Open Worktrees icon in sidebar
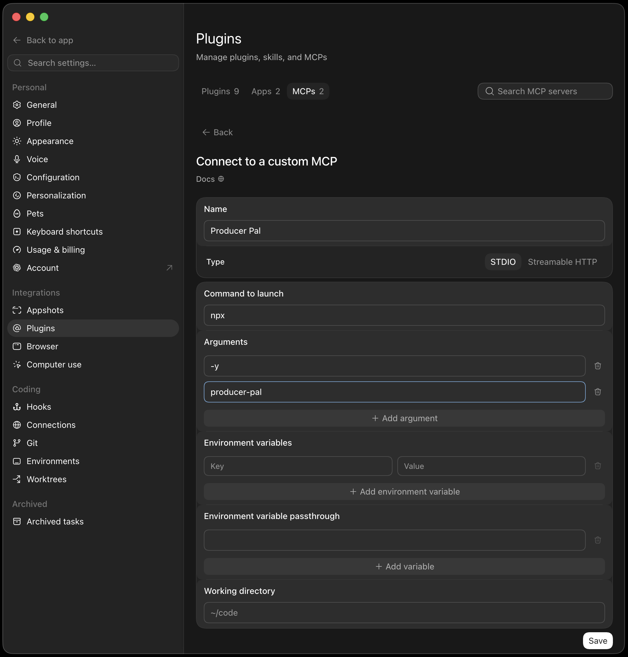628x657 pixels. [17, 479]
